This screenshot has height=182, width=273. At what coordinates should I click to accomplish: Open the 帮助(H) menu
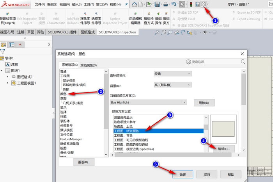pyautogui.click(x=115, y=4)
